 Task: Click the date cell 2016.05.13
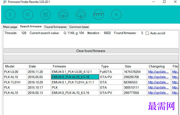[x=39, y=93]
